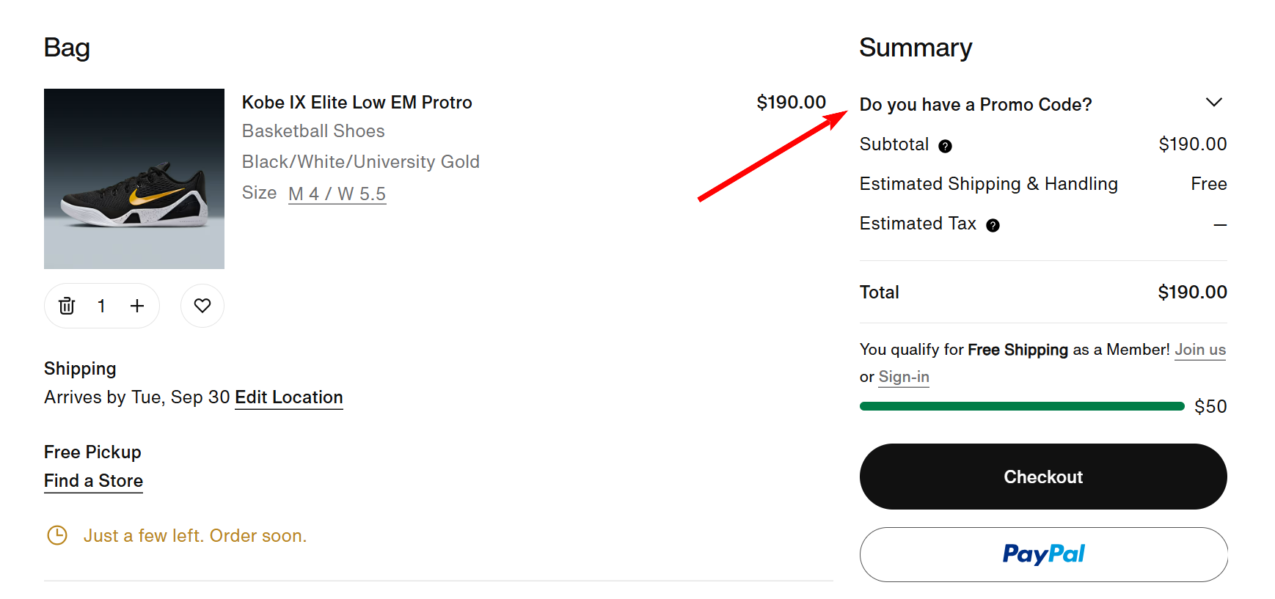
Task: Expand the promo code chevron
Action: pyautogui.click(x=1213, y=103)
